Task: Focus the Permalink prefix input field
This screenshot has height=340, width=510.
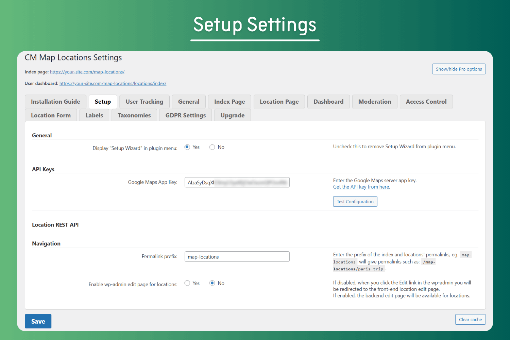Action: (237, 257)
